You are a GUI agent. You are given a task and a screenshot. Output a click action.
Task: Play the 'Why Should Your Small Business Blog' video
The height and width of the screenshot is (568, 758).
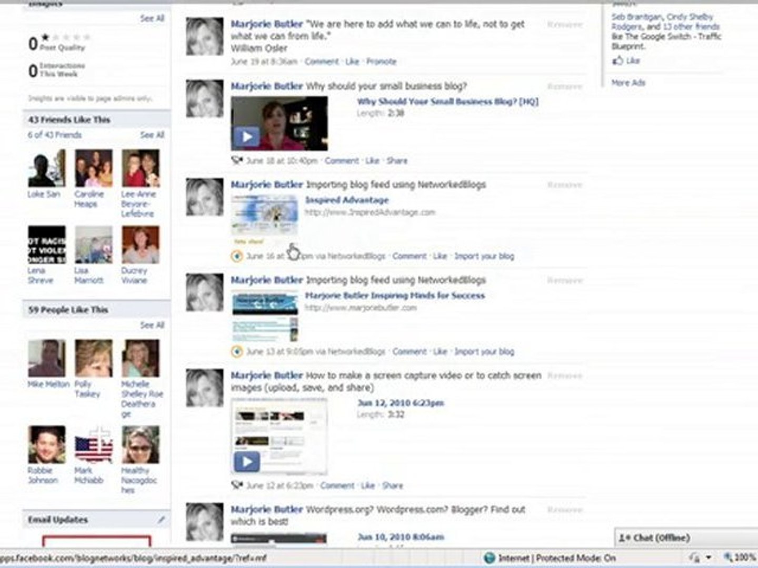pyautogui.click(x=246, y=137)
